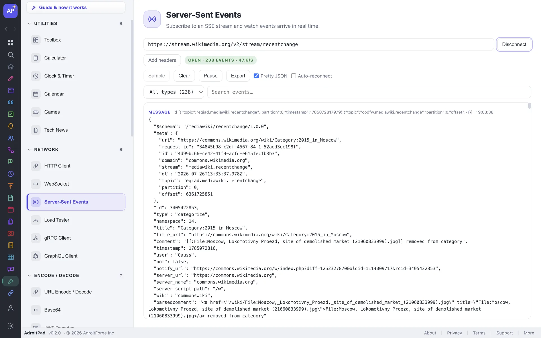
Task: Open the yellow bell notifications icon
Action: [10, 126]
